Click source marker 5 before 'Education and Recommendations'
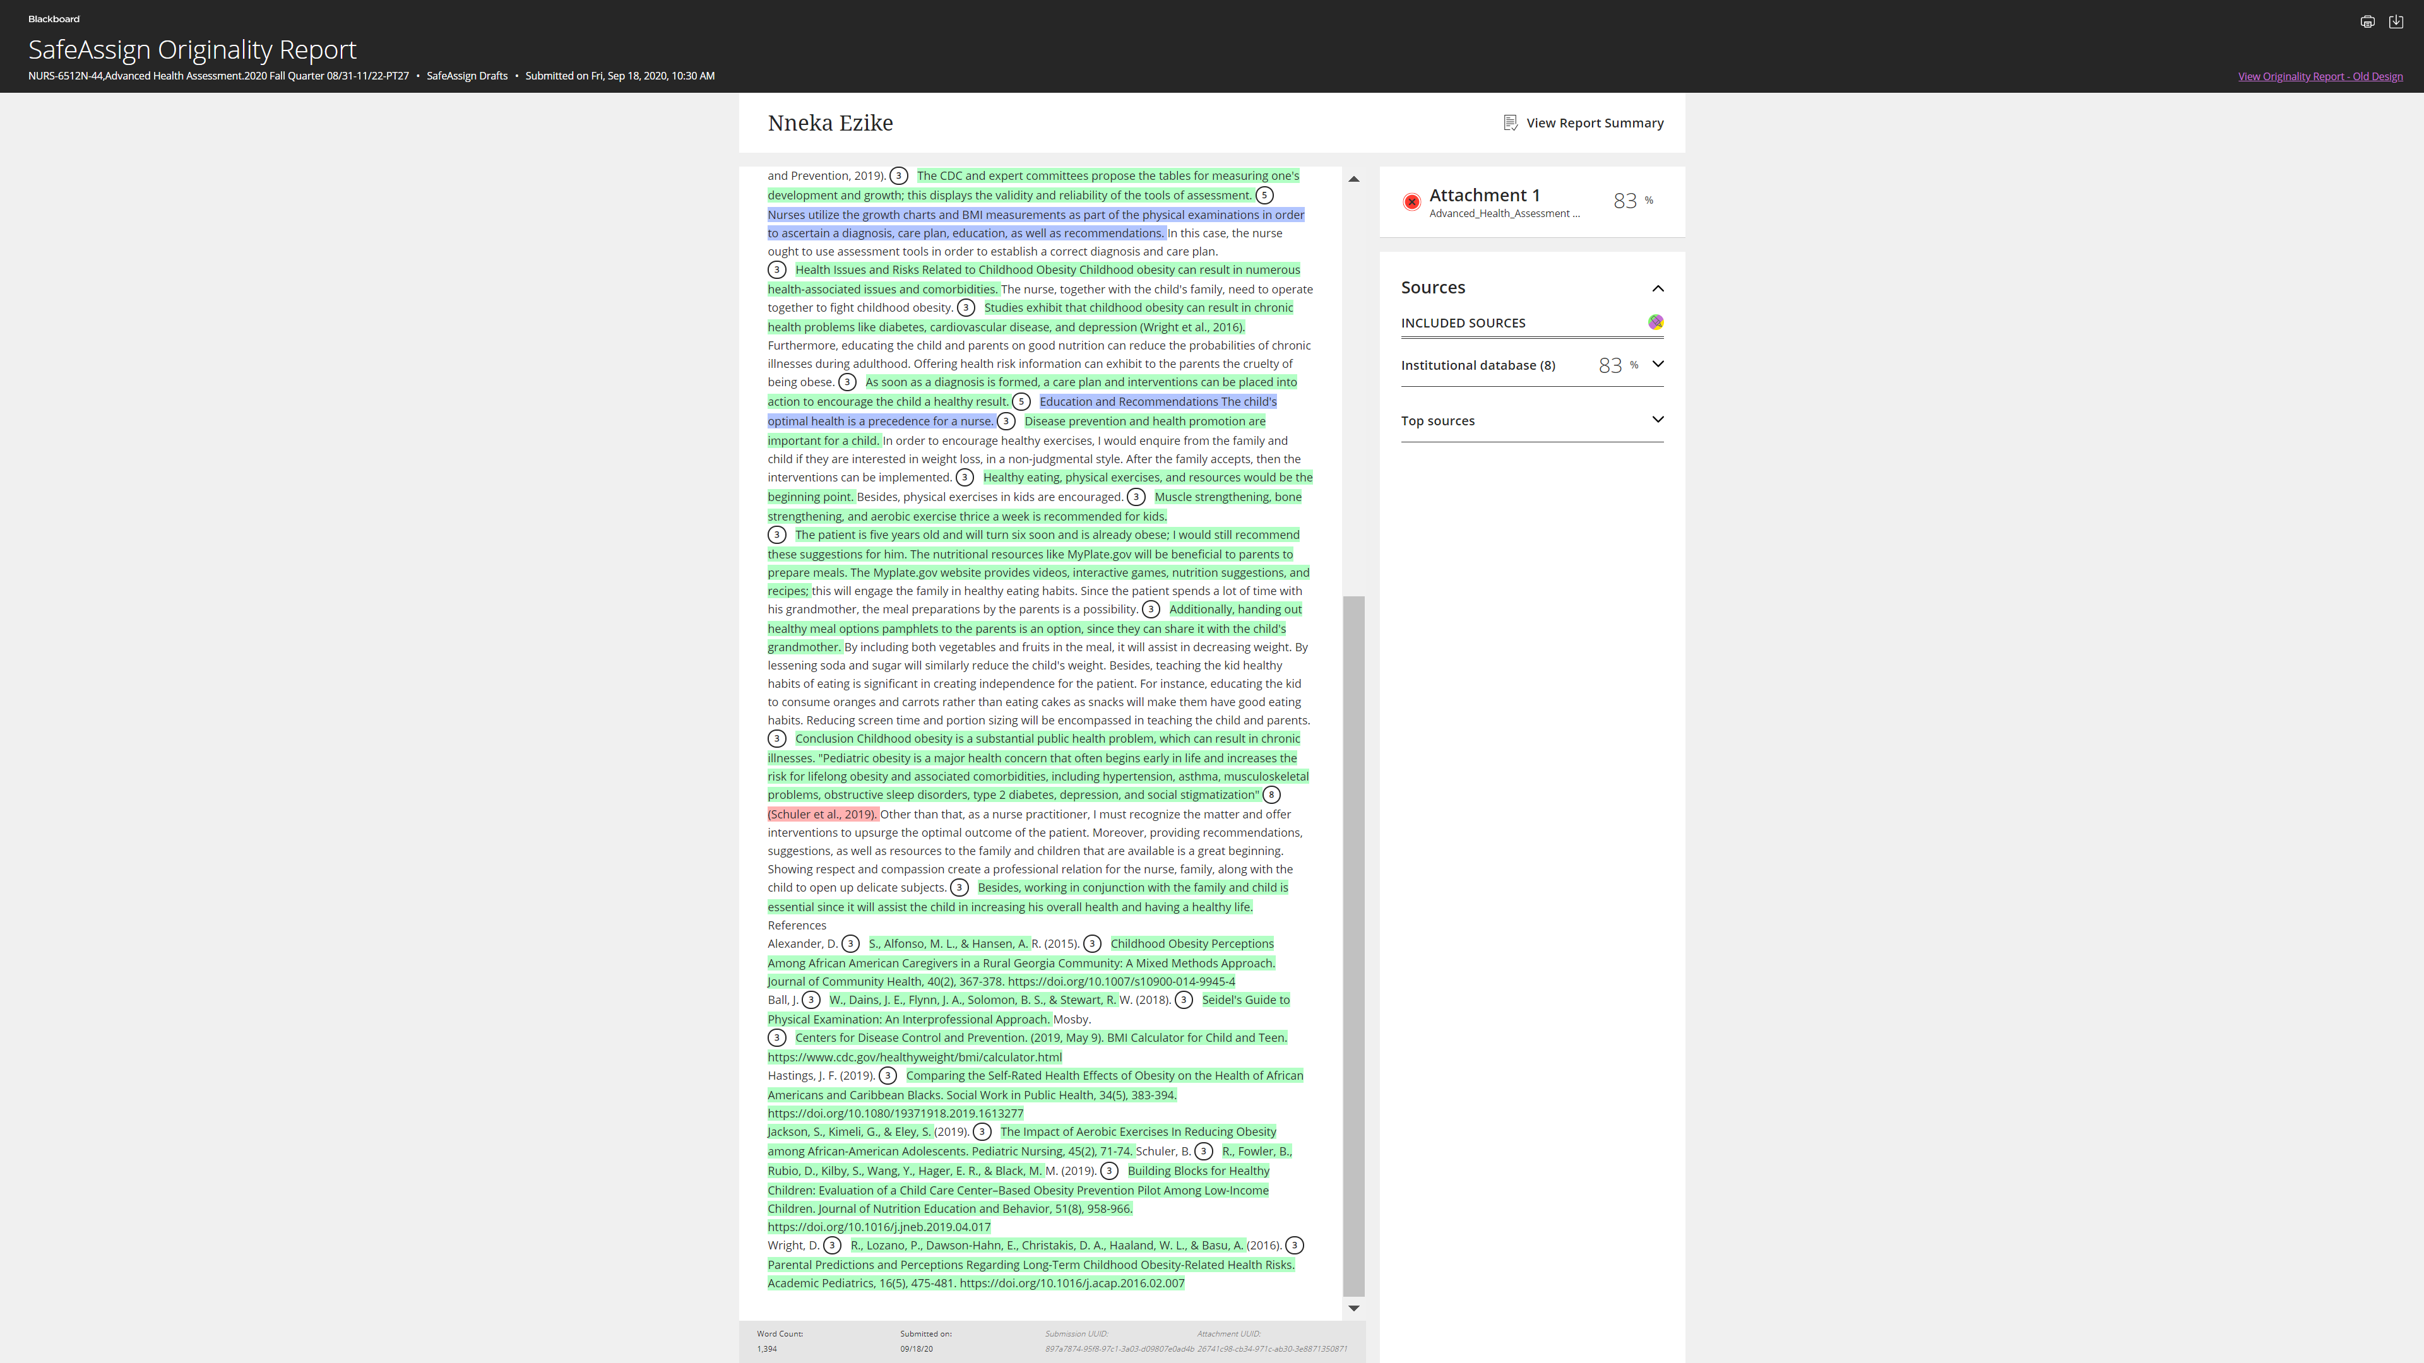The height and width of the screenshot is (1363, 2424). tap(1021, 402)
